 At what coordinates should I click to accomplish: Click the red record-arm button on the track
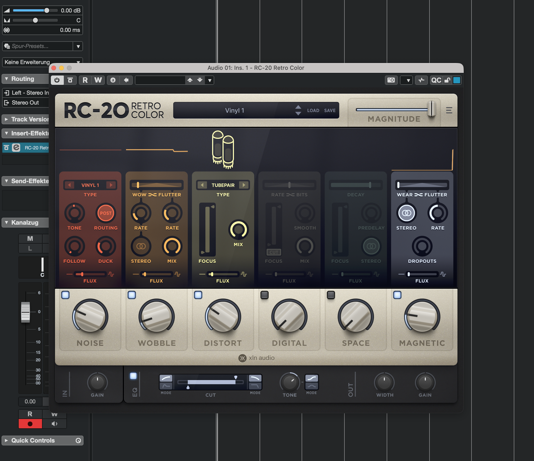(30, 424)
